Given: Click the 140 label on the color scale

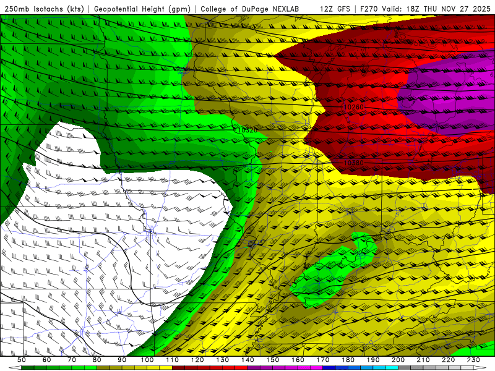Looking at the screenshot, I should (x=247, y=360).
